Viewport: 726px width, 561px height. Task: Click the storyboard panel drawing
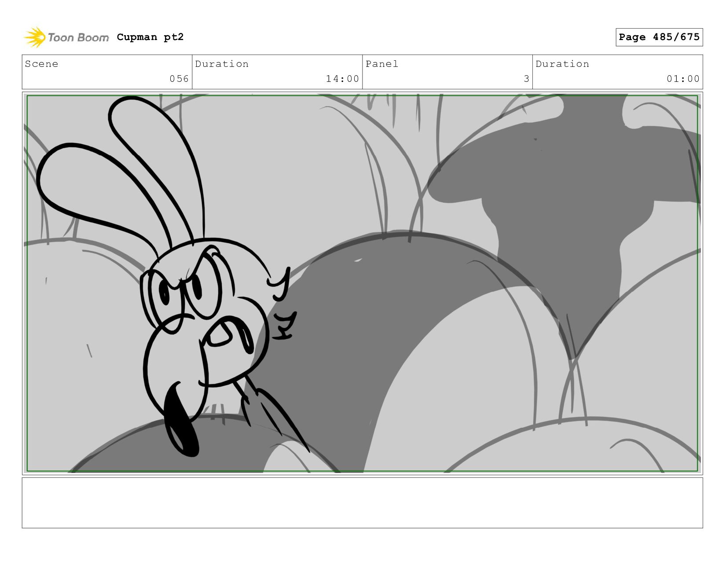pyautogui.click(x=363, y=283)
